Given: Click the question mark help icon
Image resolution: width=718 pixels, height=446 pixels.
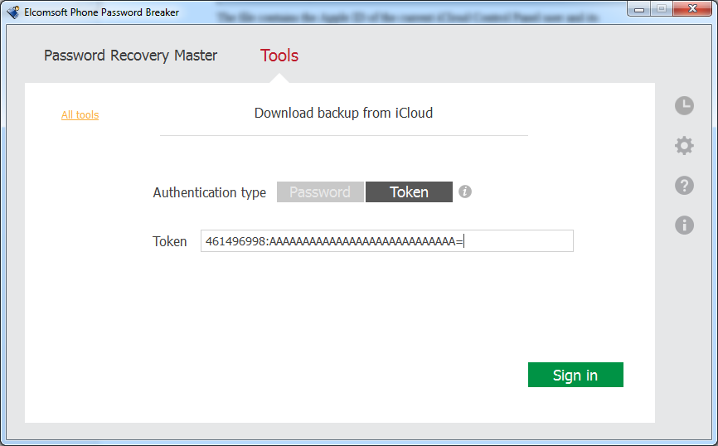Looking at the screenshot, I should 684,186.
